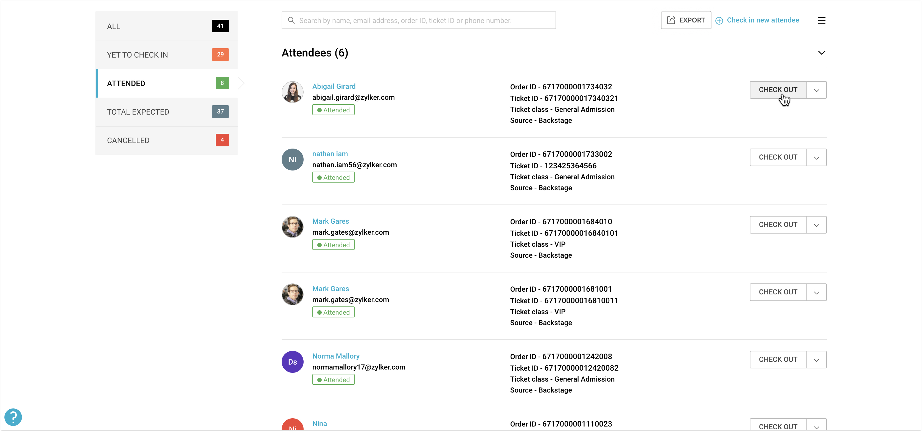Check out Mark Gares order 6717000001684010
This screenshot has width=922, height=432.
pos(778,225)
